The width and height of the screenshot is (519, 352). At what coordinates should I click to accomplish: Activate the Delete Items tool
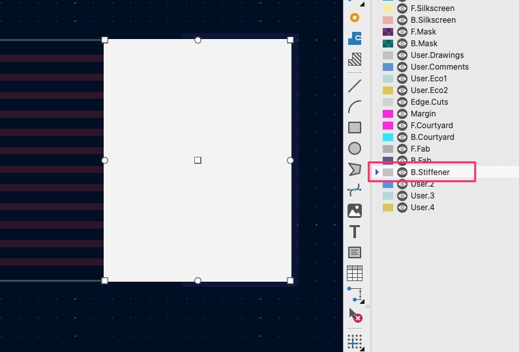[x=355, y=316]
